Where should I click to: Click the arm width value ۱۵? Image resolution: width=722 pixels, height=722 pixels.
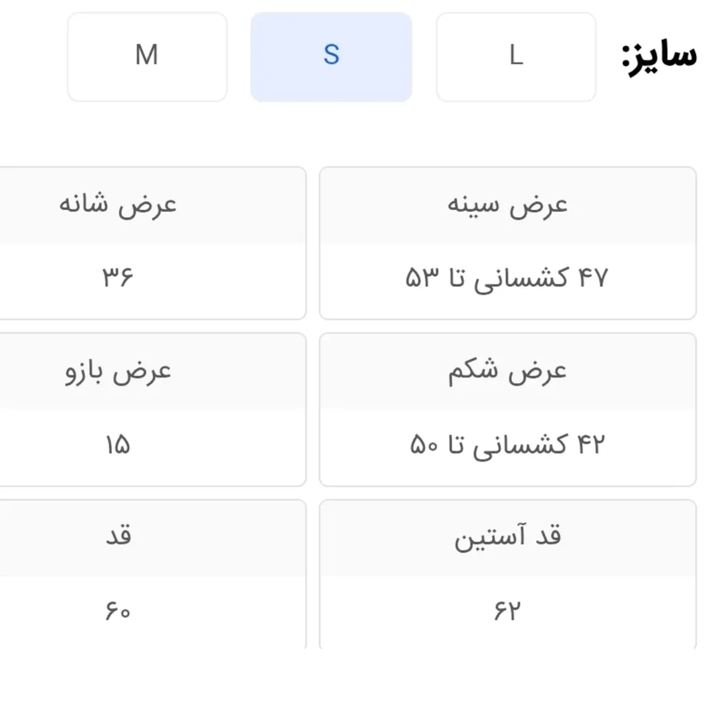[118, 445]
